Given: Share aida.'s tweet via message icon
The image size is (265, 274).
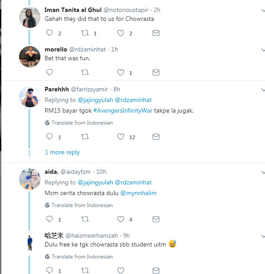Looking at the screenshot, I should click(x=156, y=219).
